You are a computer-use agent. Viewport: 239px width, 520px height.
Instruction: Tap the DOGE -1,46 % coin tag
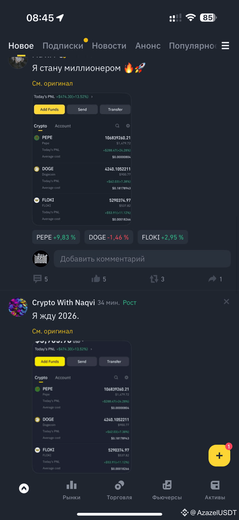tap(109, 237)
